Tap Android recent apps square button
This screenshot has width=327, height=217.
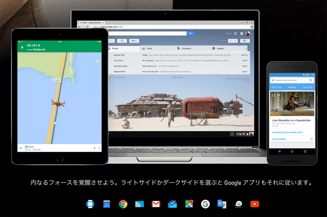pyautogui.click(x=305, y=151)
